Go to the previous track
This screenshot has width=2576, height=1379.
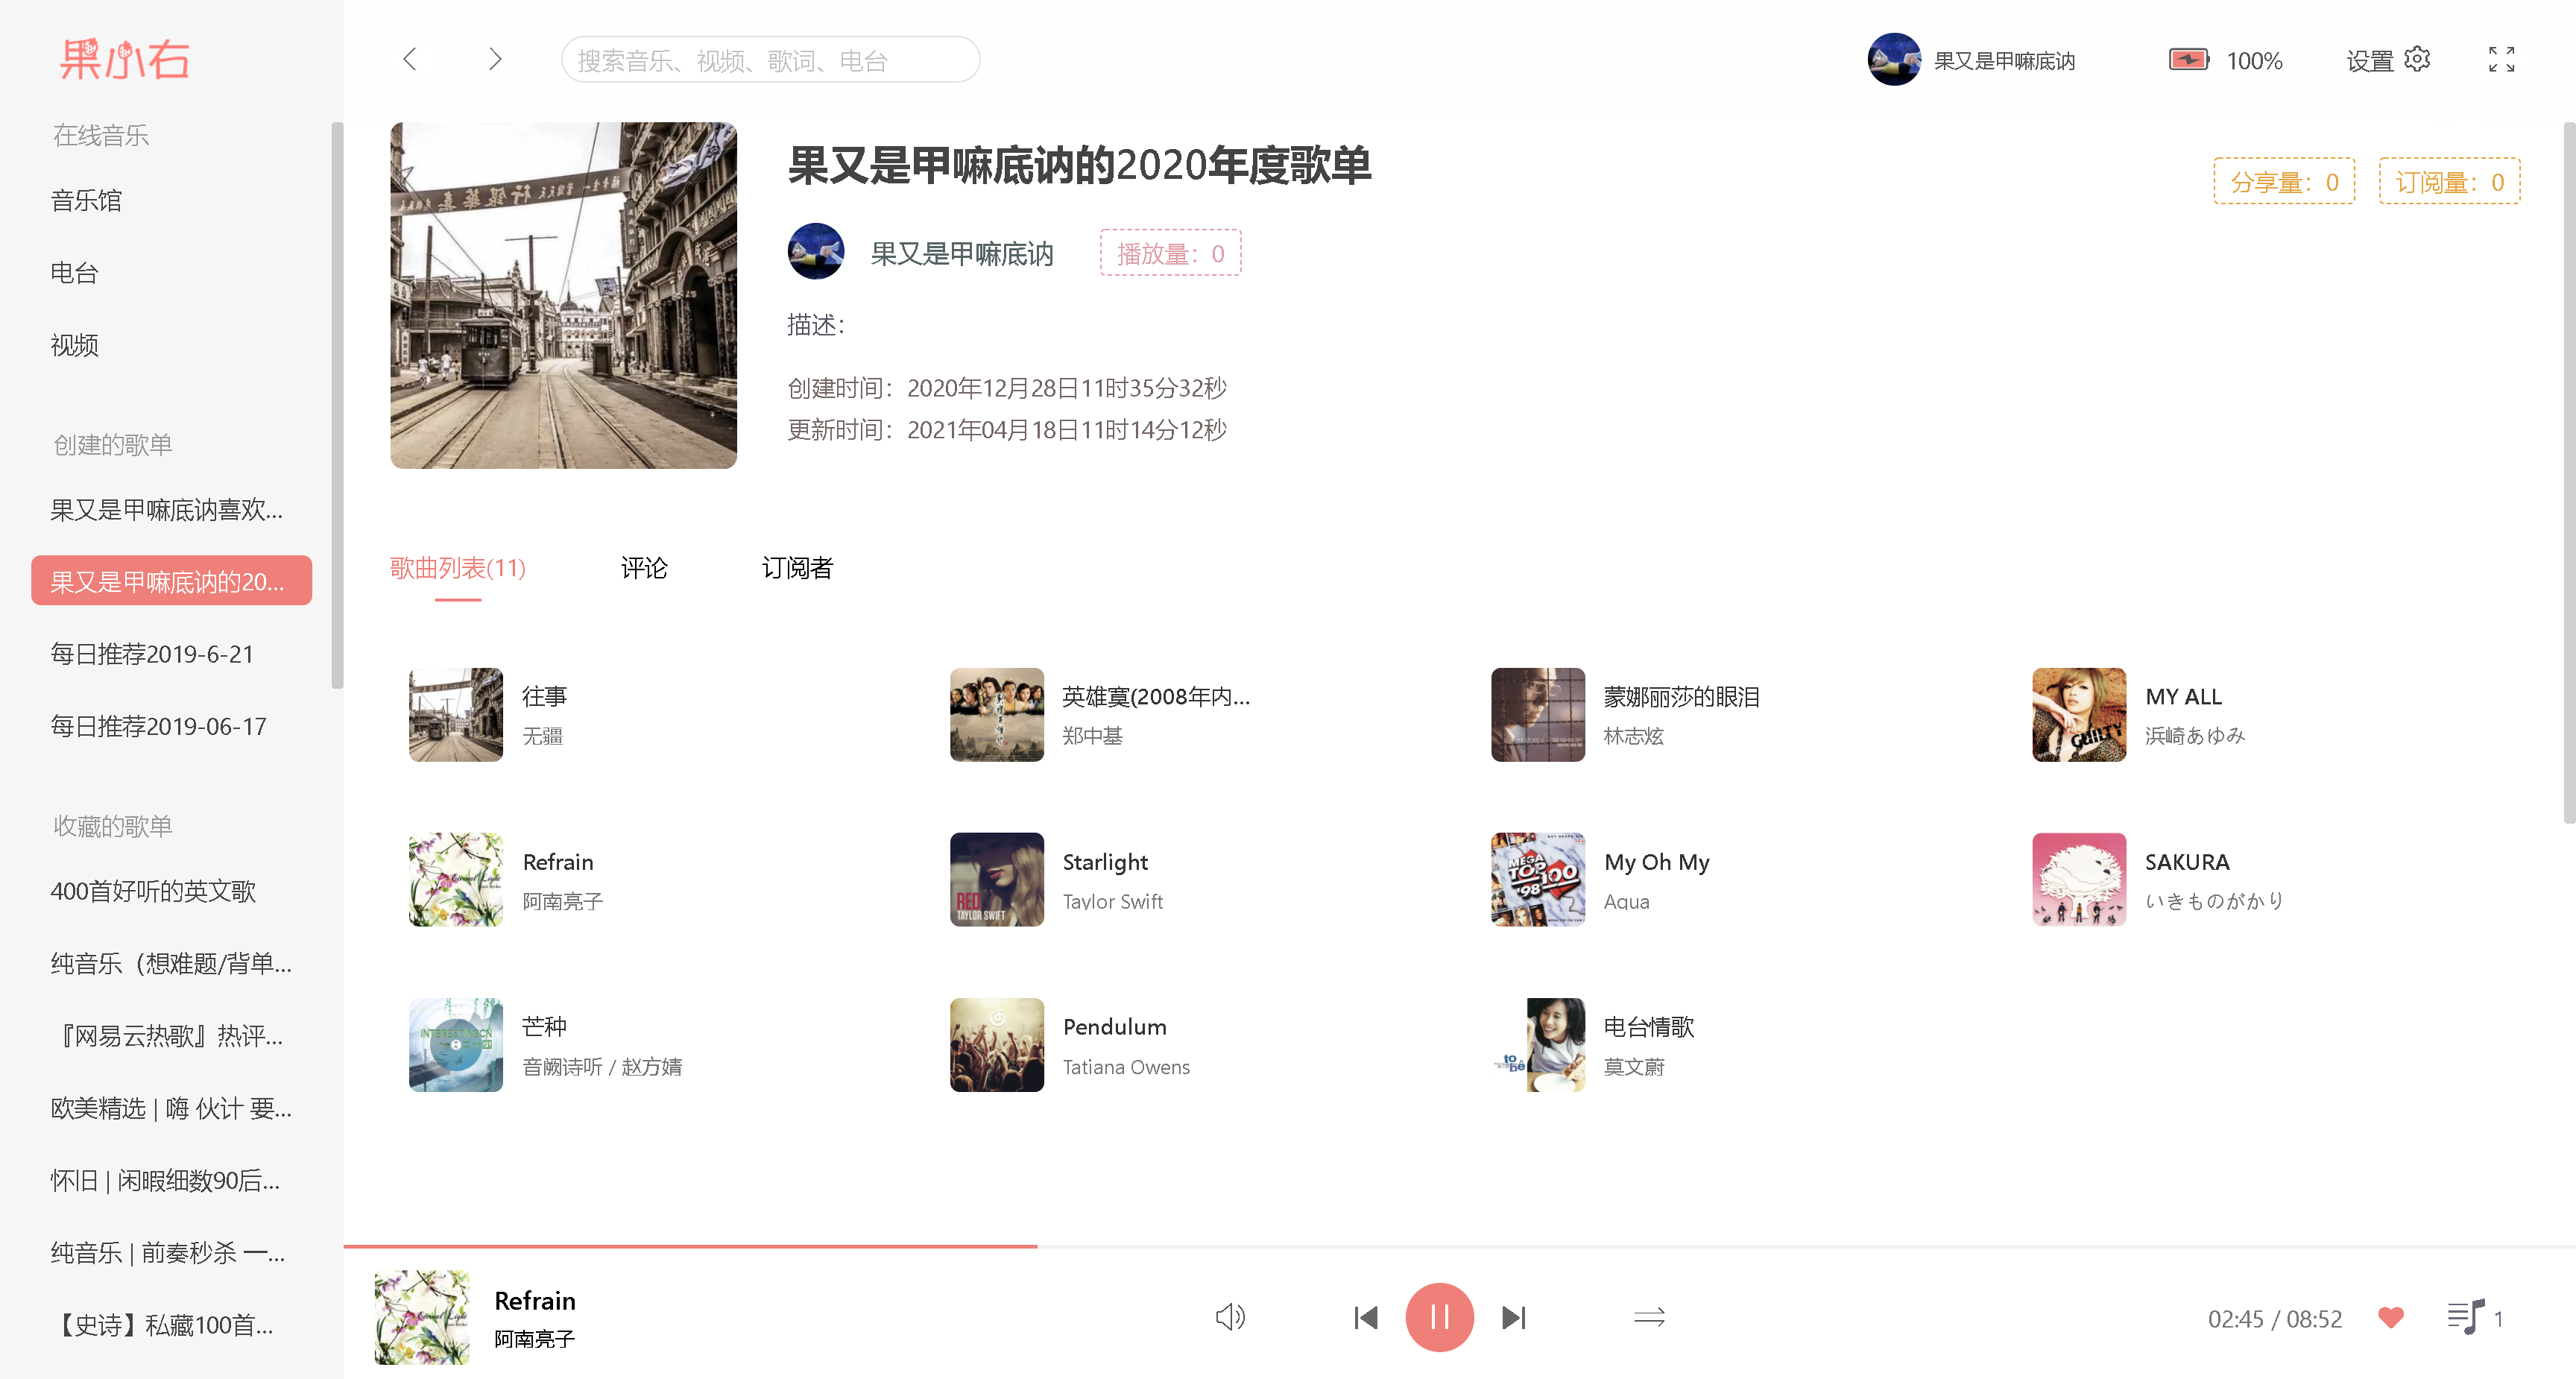(x=1365, y=1317)
